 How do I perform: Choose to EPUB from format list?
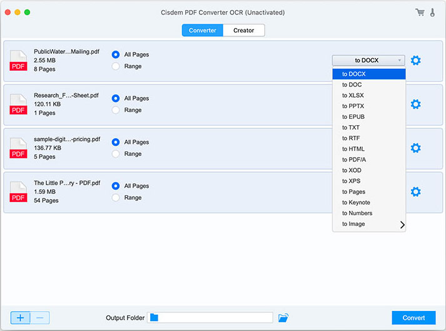353,117
